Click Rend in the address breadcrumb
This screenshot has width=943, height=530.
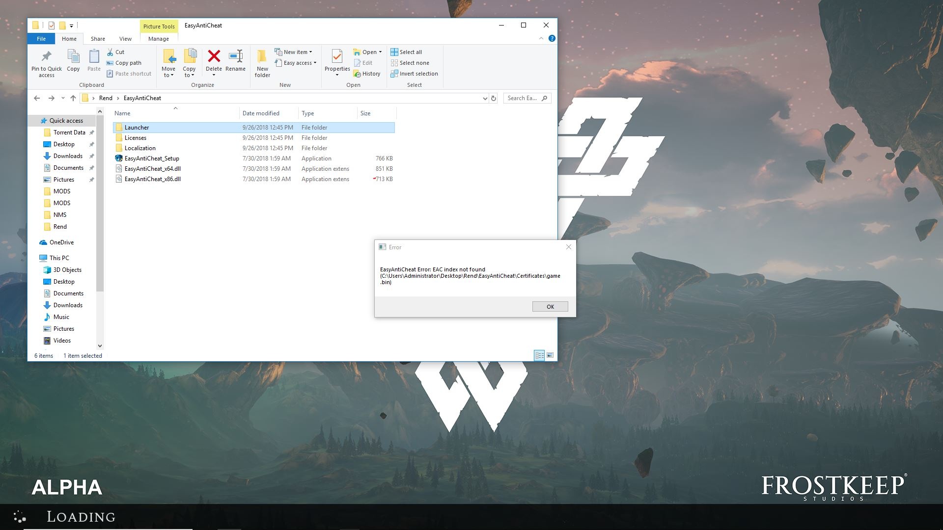106,98
